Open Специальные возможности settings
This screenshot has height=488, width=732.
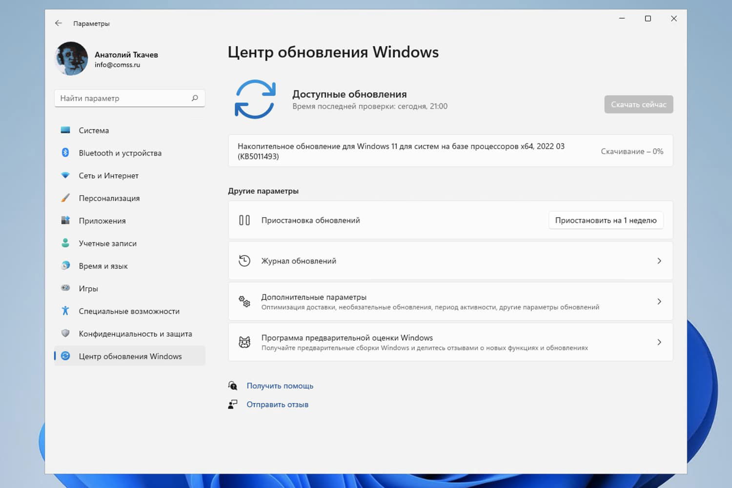pyautogui.click(x=130, y=311)
